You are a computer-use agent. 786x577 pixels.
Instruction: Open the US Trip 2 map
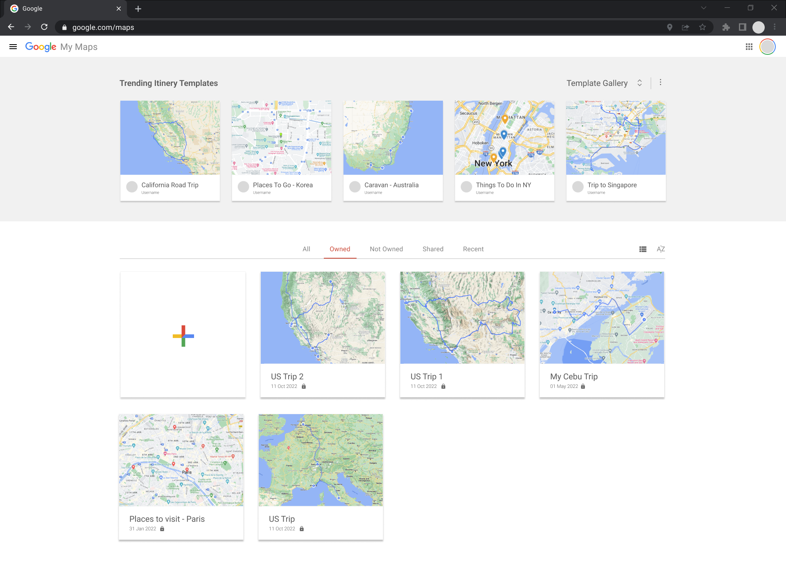[x=323, y=335]
